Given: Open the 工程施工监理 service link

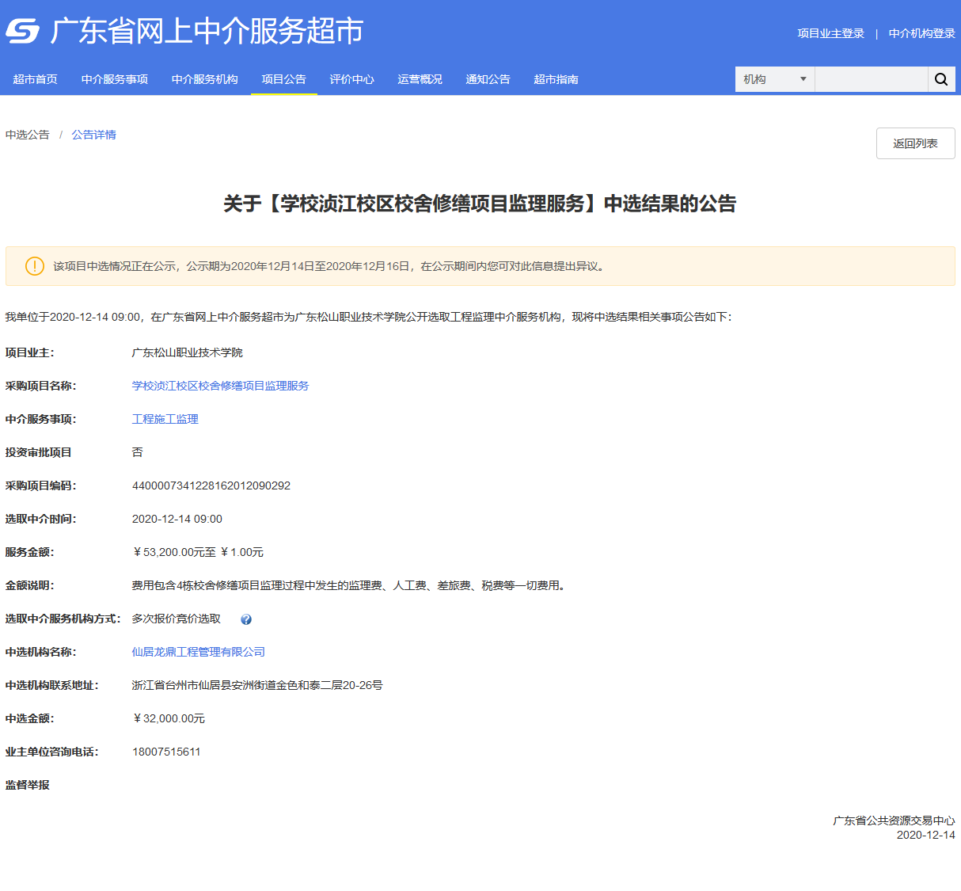Looking at the screenshot, I should [x=165, y=419].
